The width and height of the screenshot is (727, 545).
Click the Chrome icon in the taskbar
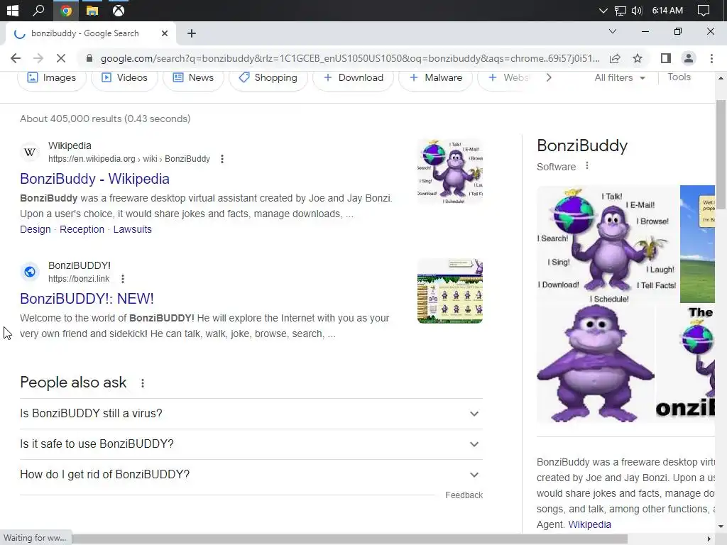(x=66, y=10)
